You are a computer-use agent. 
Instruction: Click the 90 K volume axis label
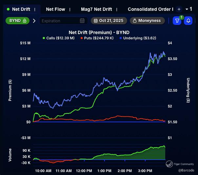point(27,150)
